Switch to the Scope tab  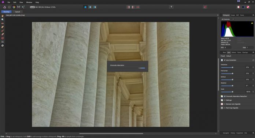(233, 15)
